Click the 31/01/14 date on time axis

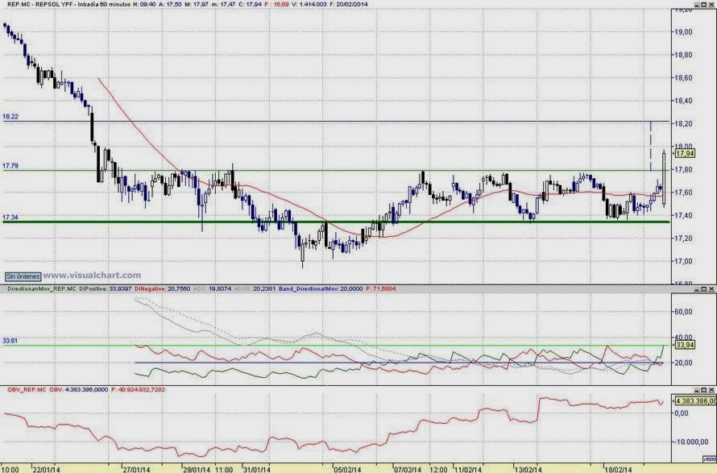pos(257,469)
